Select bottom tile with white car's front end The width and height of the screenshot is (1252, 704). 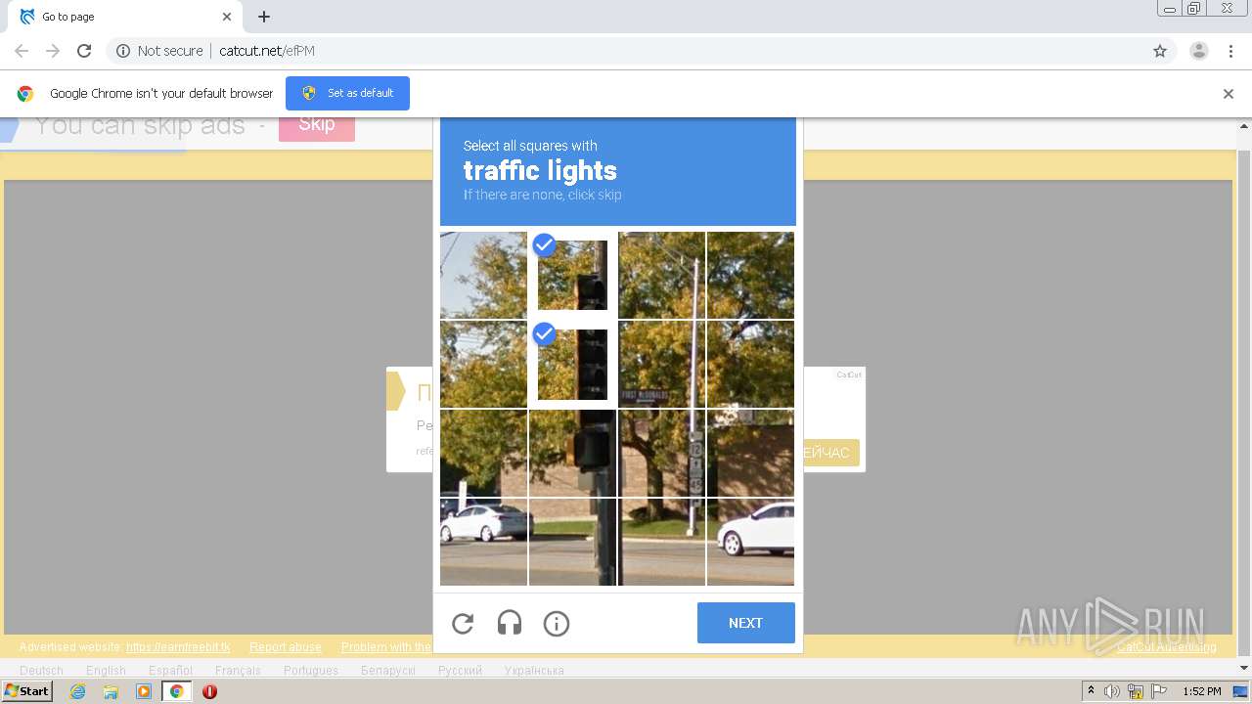(x=750, y=542)
